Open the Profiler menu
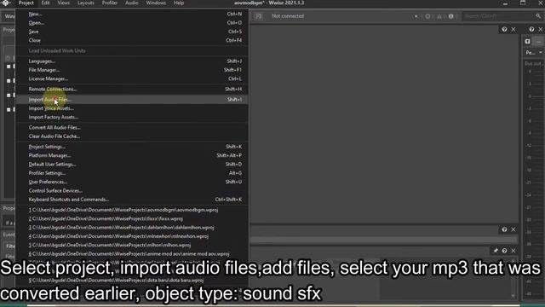Viewport: 545px width, 307px height. (110, 3)
